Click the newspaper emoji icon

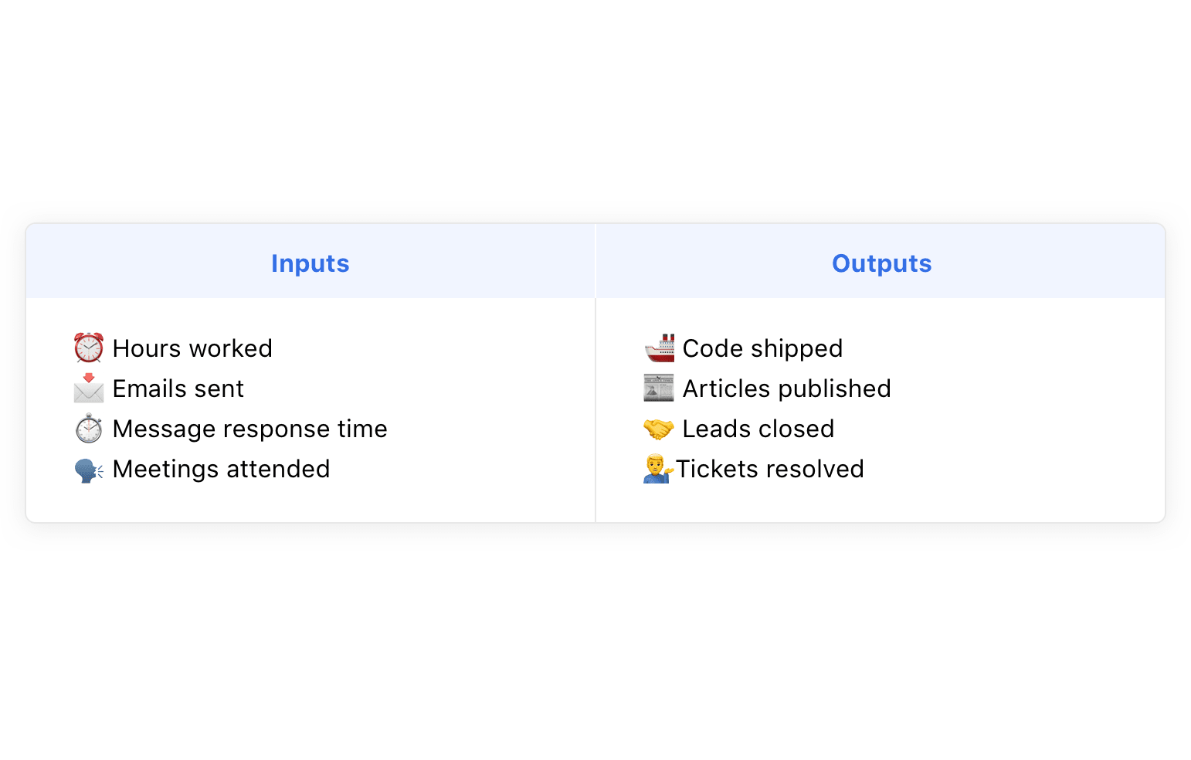tap(659, 388)
